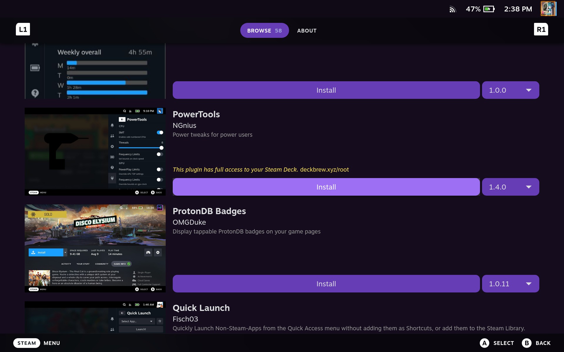Click the GOLD ProtonDB badge in thumbnail
The height and width of the screenshot is (352, 564).
click(x=47, y=214)
